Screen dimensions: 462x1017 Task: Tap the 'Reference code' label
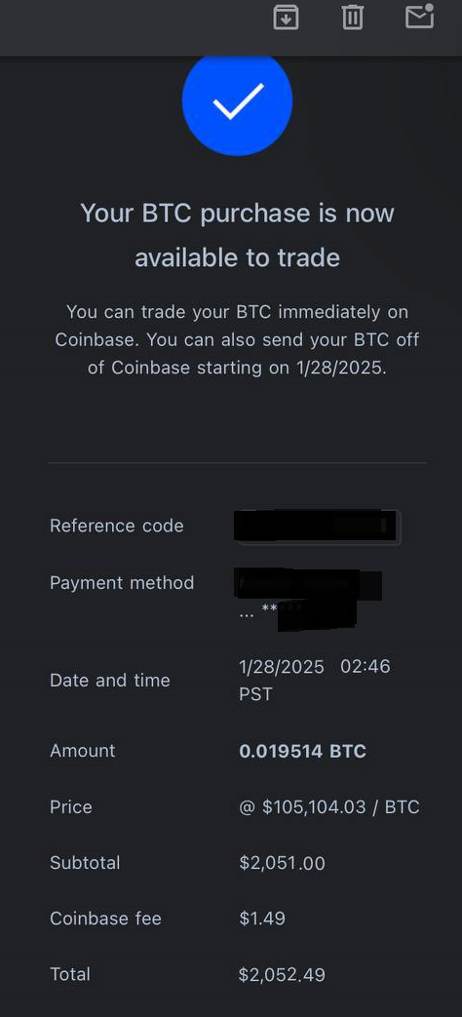(x=117, y=526)
